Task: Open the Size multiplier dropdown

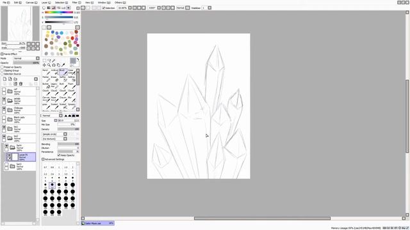Action: (56, 121)
